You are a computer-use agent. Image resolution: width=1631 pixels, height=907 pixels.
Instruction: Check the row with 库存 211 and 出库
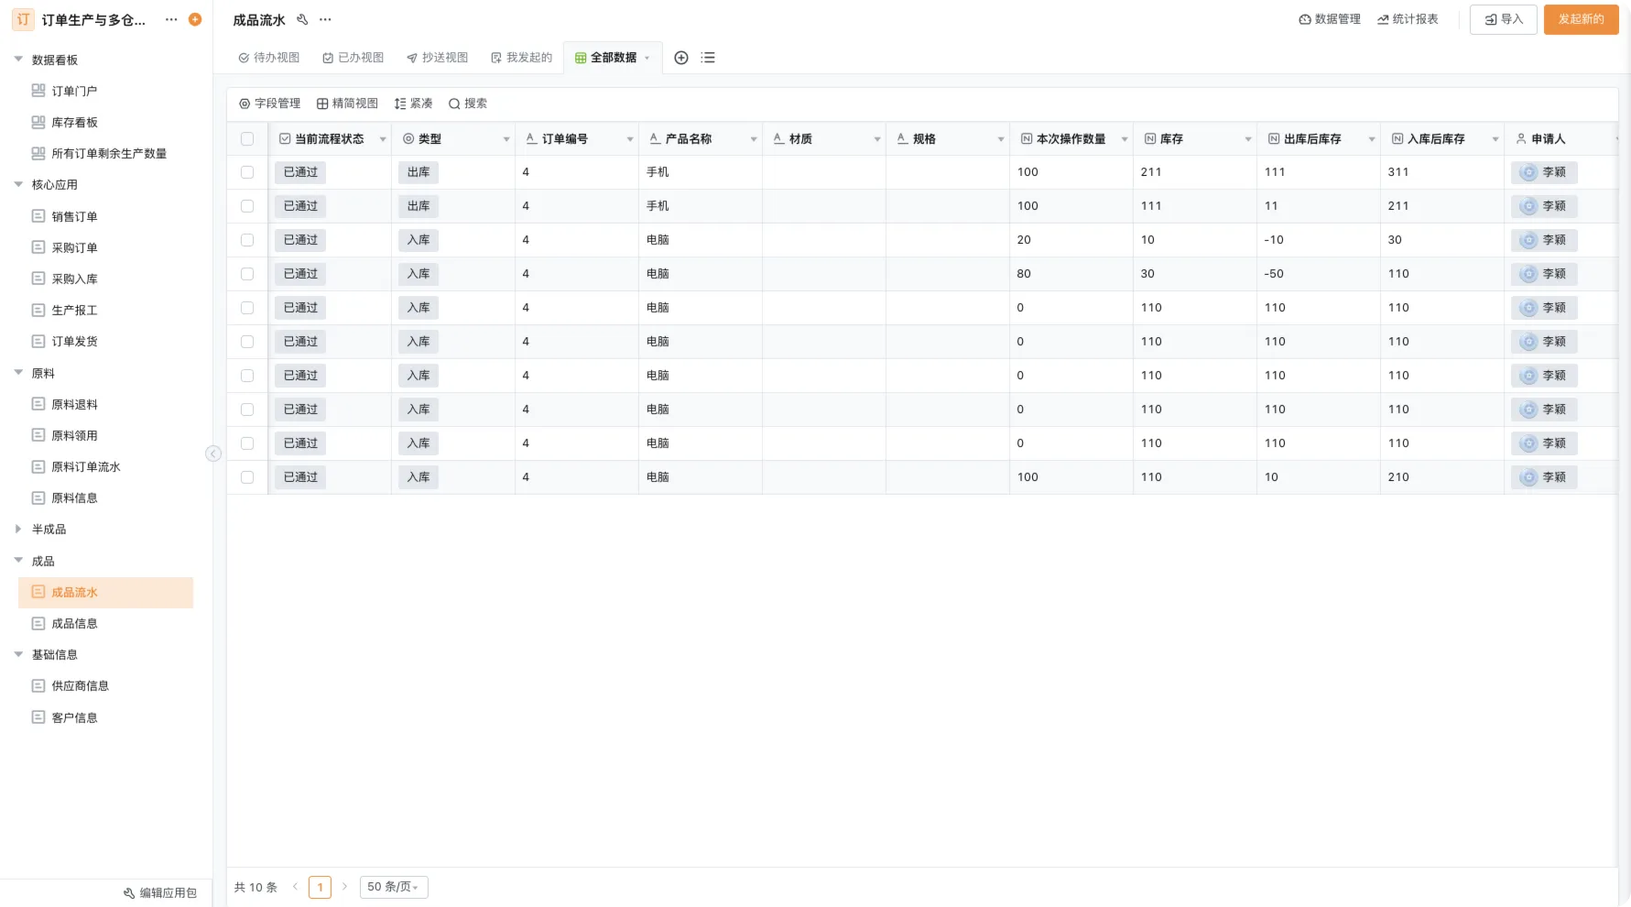tap(247, 172)
